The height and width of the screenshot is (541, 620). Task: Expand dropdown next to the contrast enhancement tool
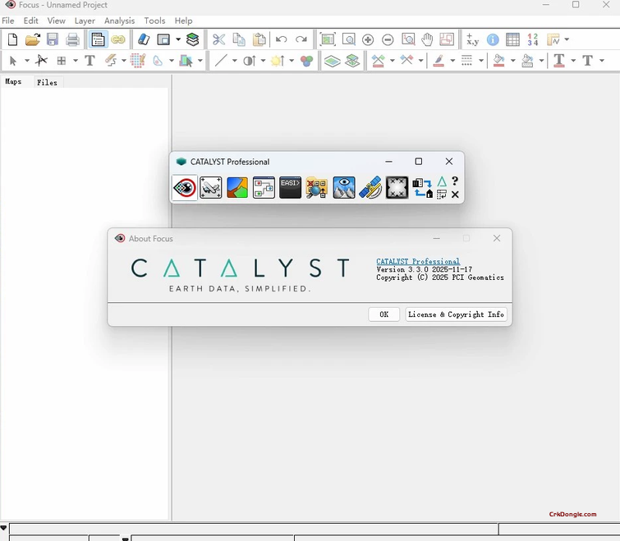pos(263,61)
